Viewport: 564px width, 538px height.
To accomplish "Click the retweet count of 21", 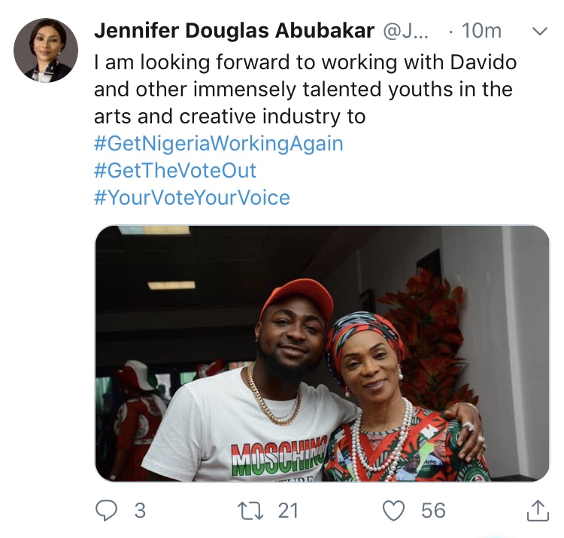I will [288, 511].
